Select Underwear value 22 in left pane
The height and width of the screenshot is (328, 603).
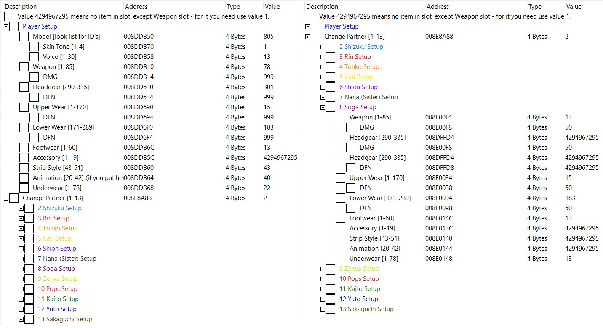[x=267, y=188]
